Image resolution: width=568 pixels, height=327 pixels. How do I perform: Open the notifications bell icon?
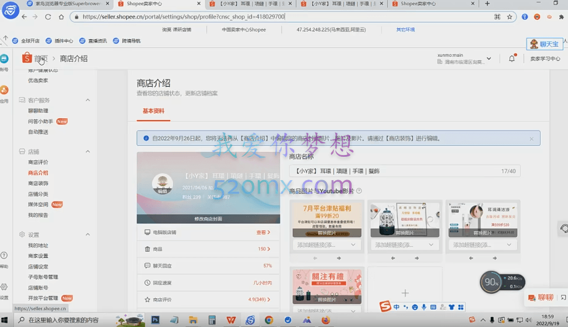point(512,58)
